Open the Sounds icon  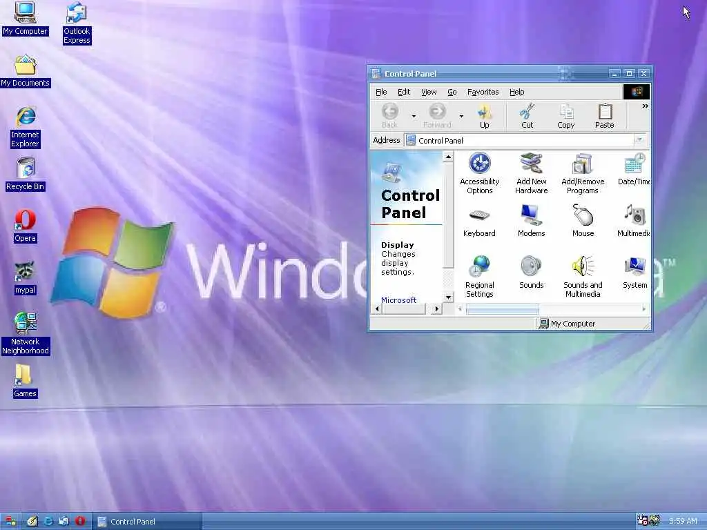(531, 273)
